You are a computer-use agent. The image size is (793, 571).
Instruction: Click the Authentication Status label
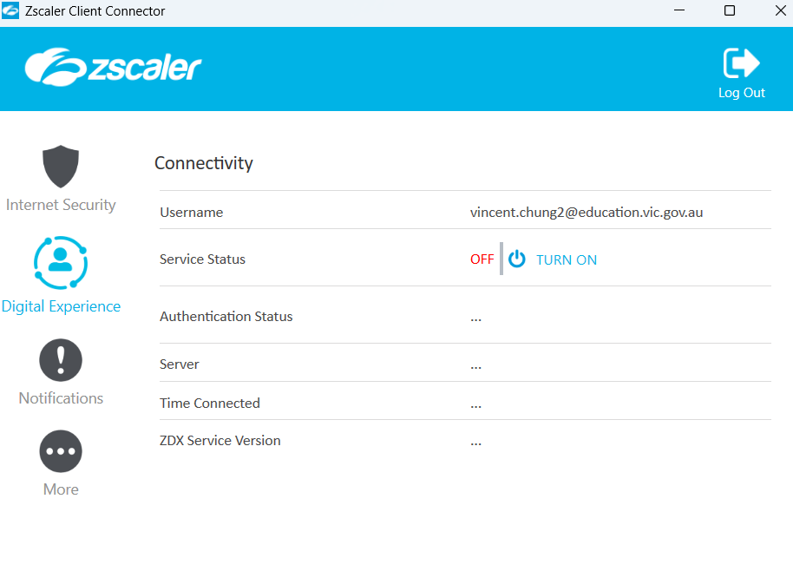(226, 317)
